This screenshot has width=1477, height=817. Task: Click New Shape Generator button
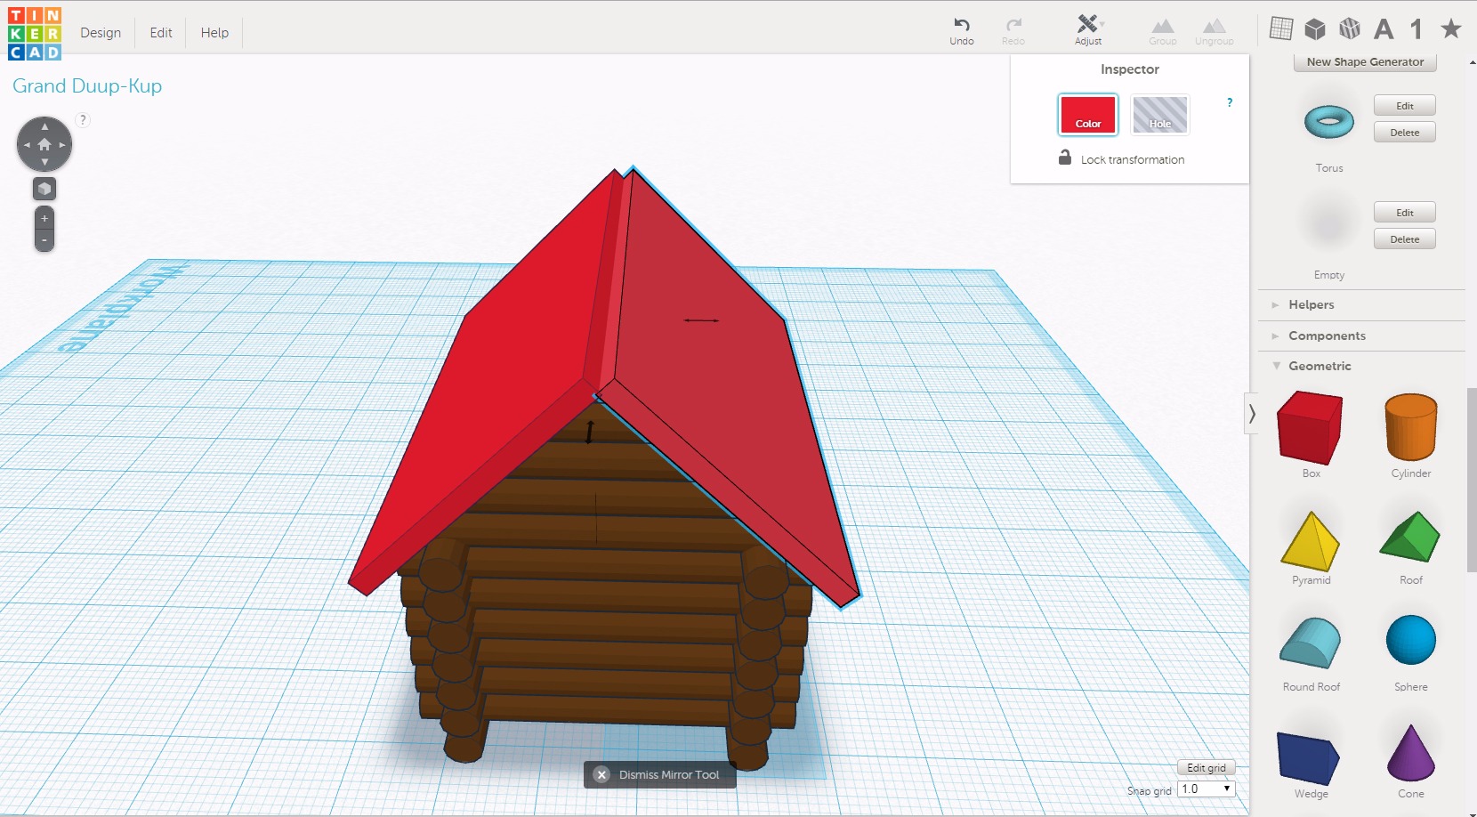coord(1365,62)
